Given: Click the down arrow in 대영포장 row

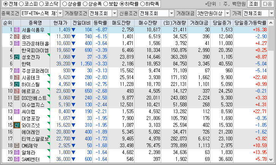Looking at the screenshot, I should (x=73, y=118).
